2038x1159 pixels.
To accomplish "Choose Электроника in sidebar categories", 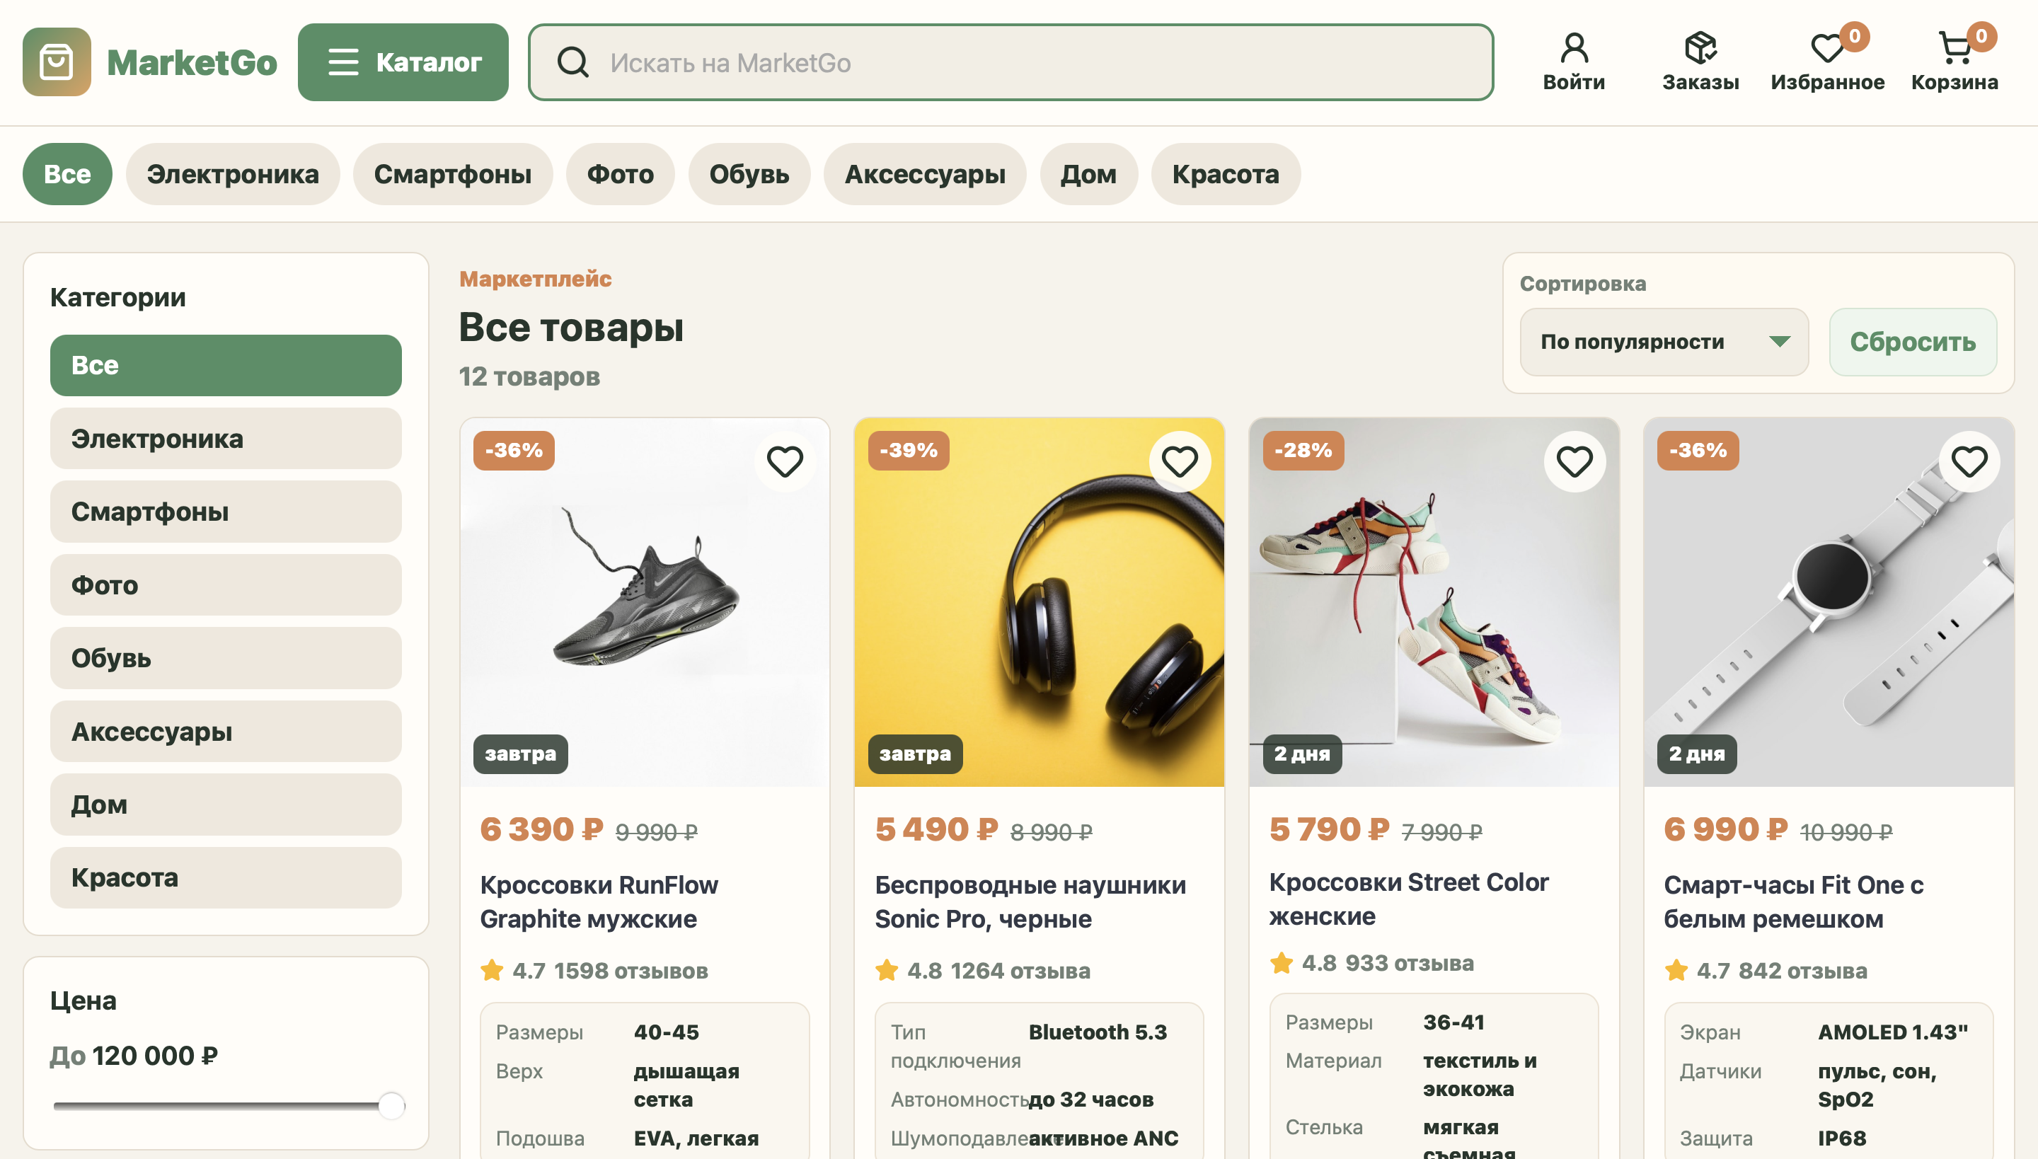I will 226,439.
